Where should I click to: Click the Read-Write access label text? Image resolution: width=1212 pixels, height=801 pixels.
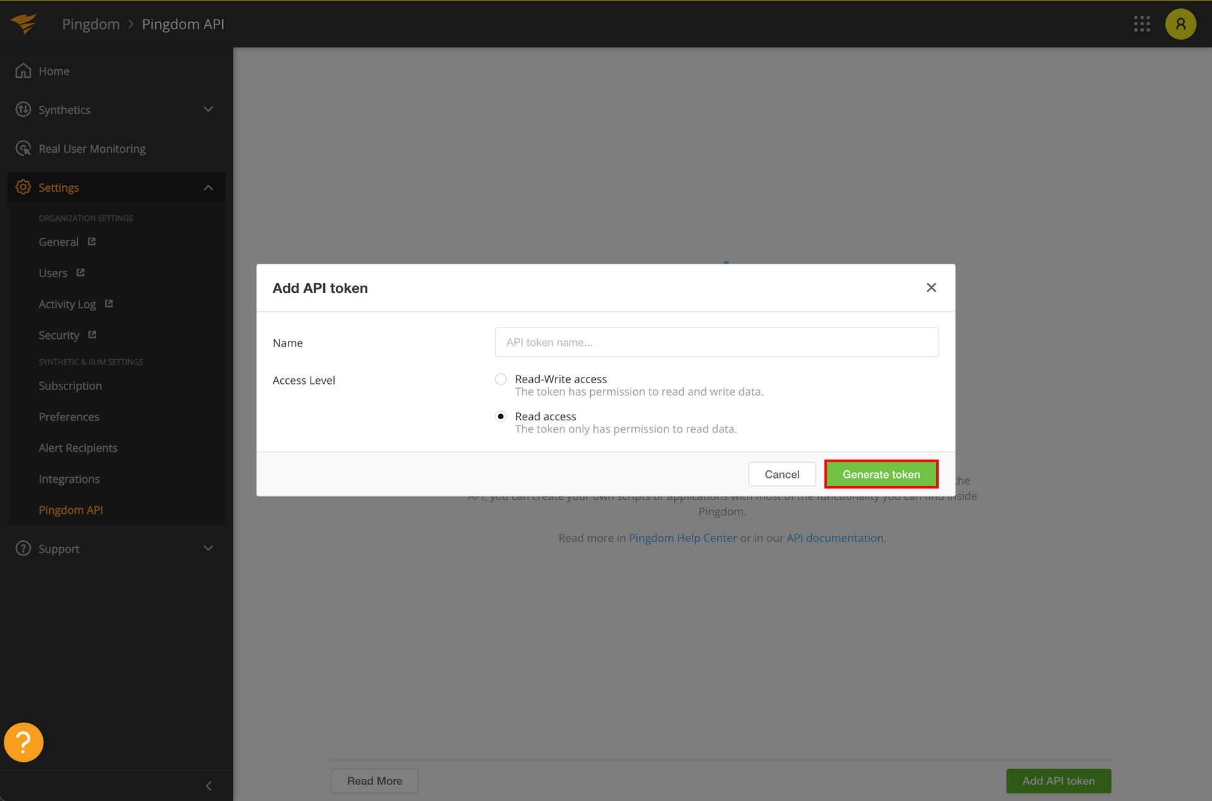[x=561, y=379]
